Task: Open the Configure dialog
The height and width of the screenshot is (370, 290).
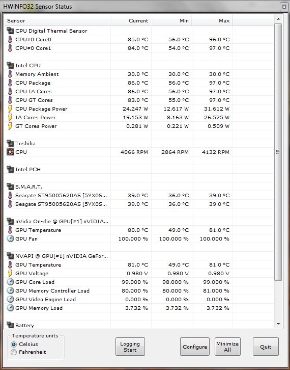Action: coord(194,347)
